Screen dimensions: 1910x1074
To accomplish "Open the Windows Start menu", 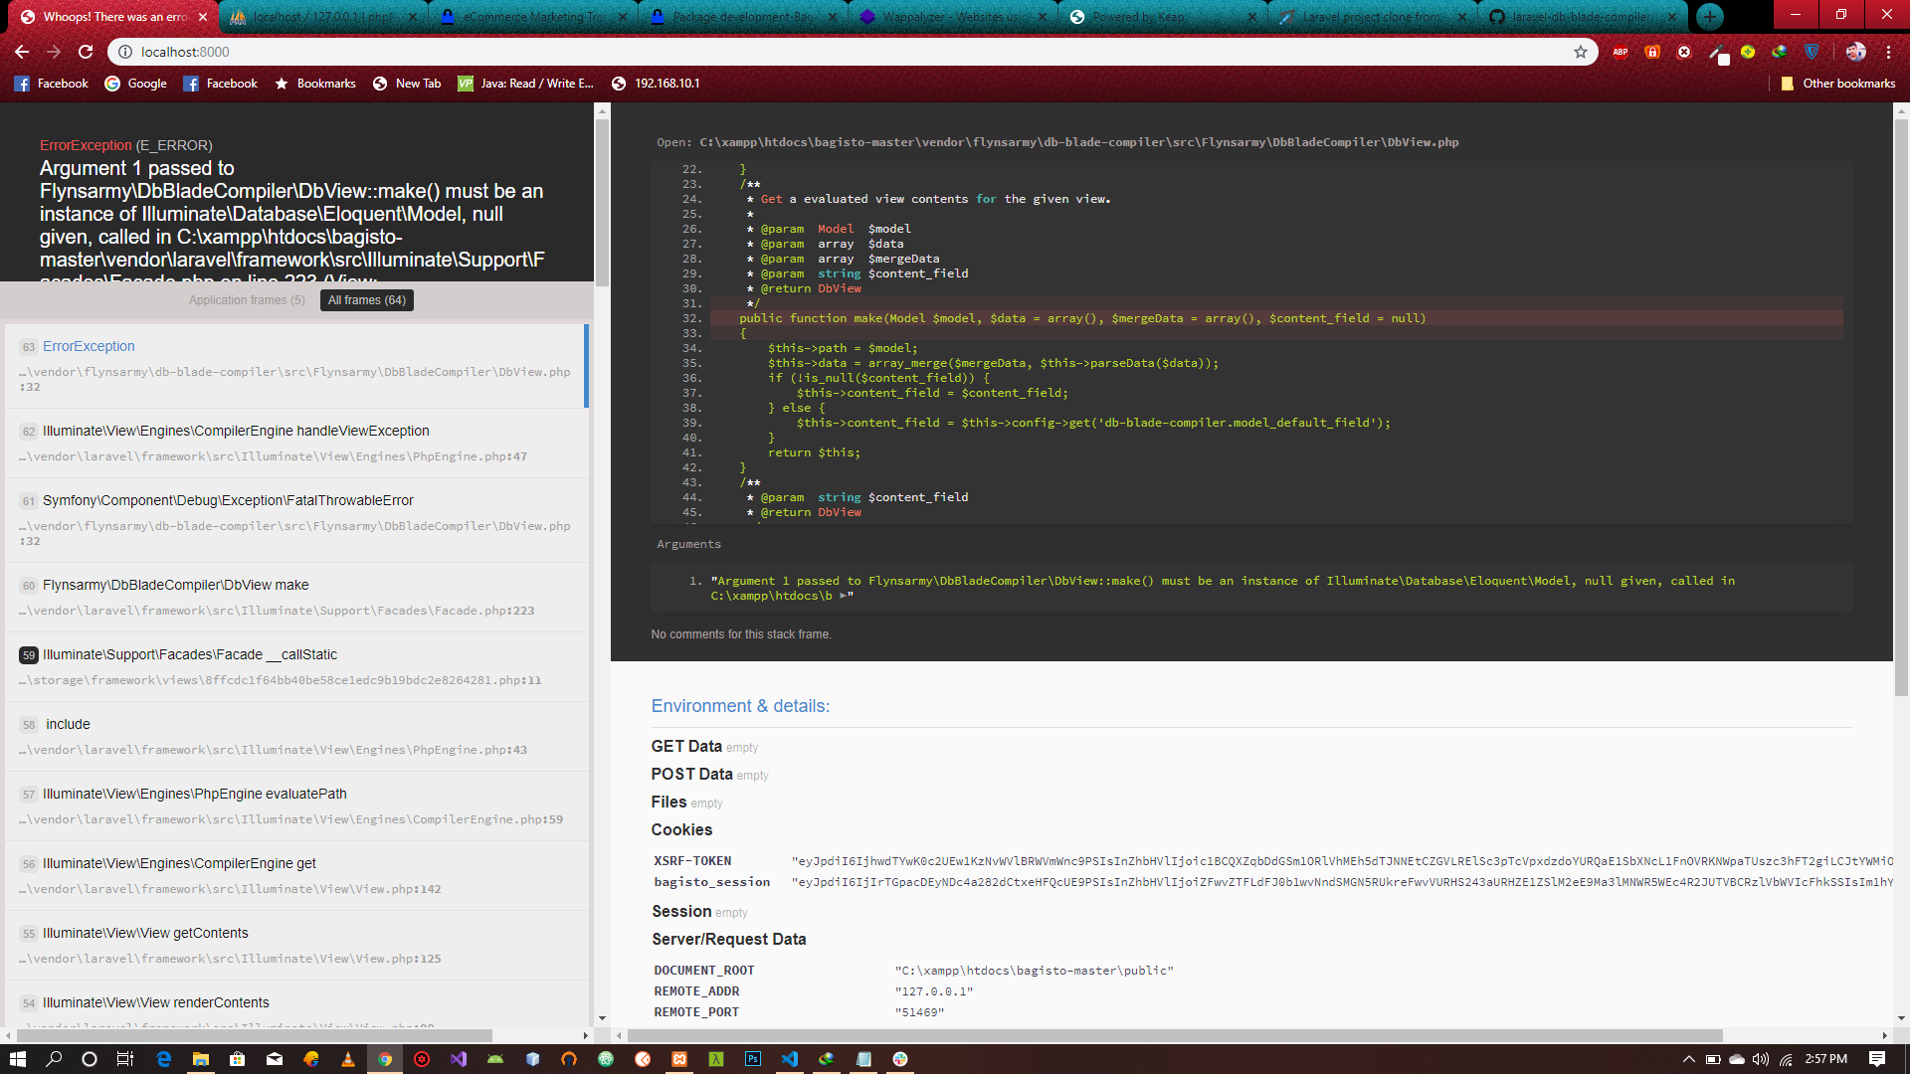I will [x=17, y=1059].
